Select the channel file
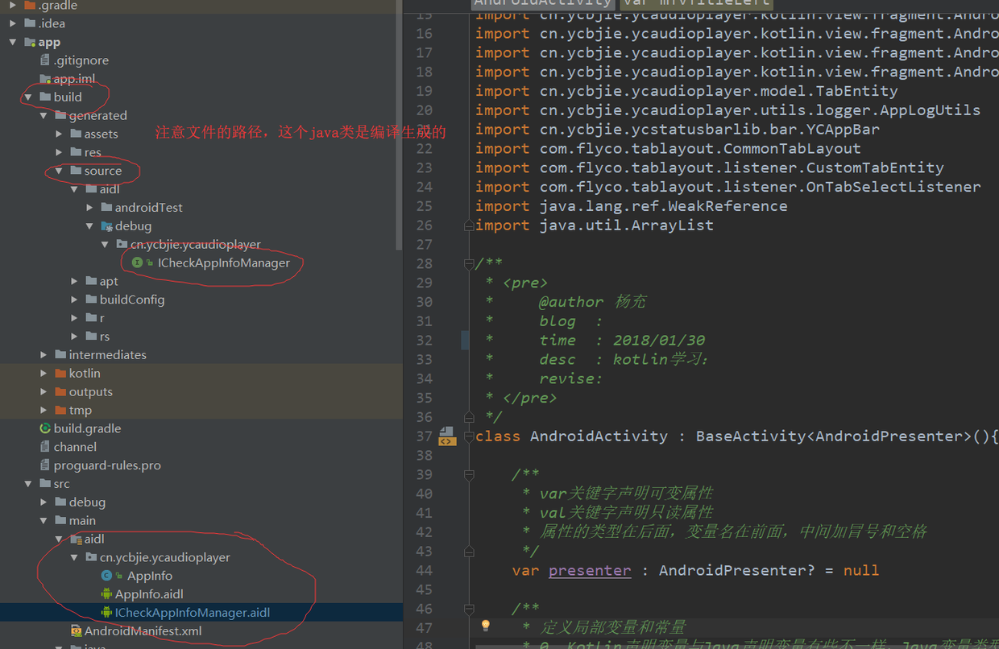This screenshot has height=649, width=999. point(75,447)
